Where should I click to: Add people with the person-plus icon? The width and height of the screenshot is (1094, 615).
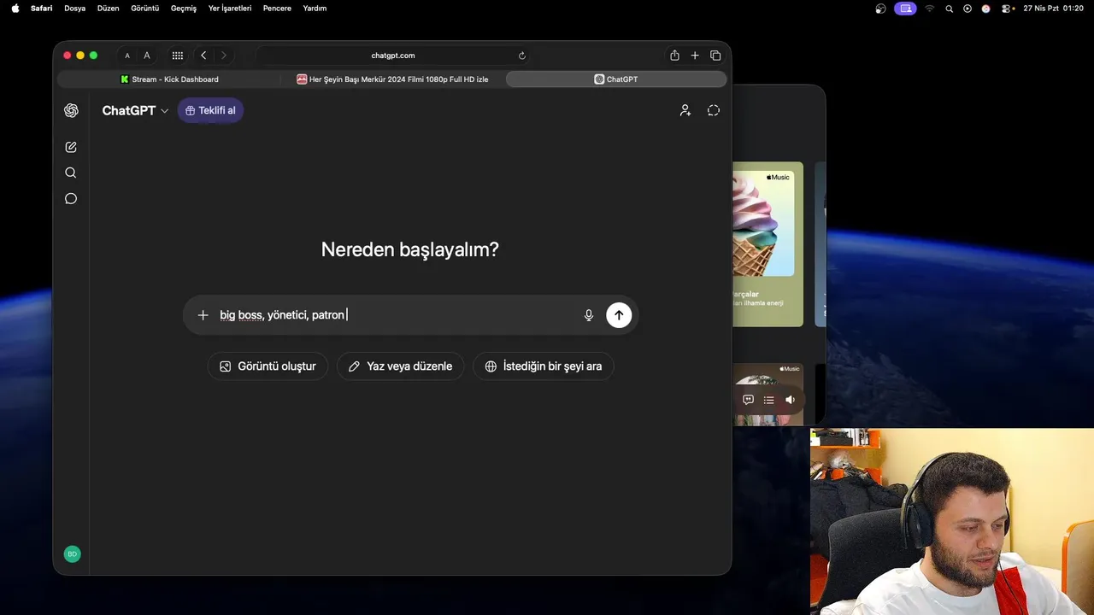[685, 110]
